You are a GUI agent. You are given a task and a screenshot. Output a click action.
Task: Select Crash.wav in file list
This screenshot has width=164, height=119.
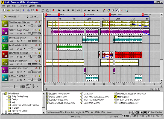click(x=88, y=94)
